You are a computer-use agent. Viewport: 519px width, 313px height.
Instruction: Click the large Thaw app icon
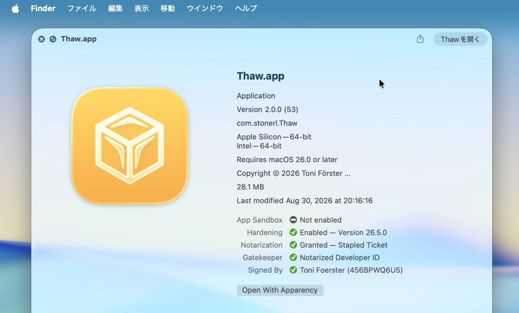coord(130,145)
